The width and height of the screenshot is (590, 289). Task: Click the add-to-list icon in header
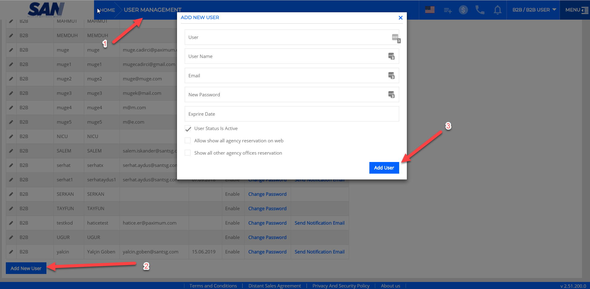[447, 10]
